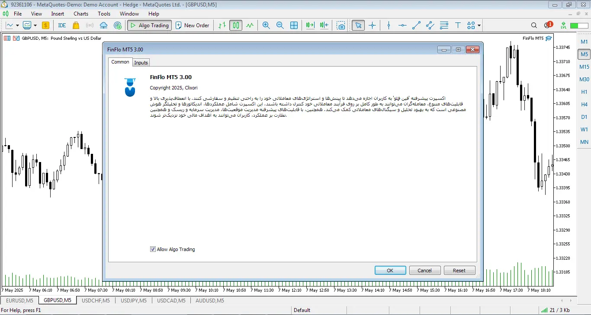Viewport: 591px width, 315px height.
Task: Expand the indicators list dropdown arrow
Action: (x=35, y=25)
